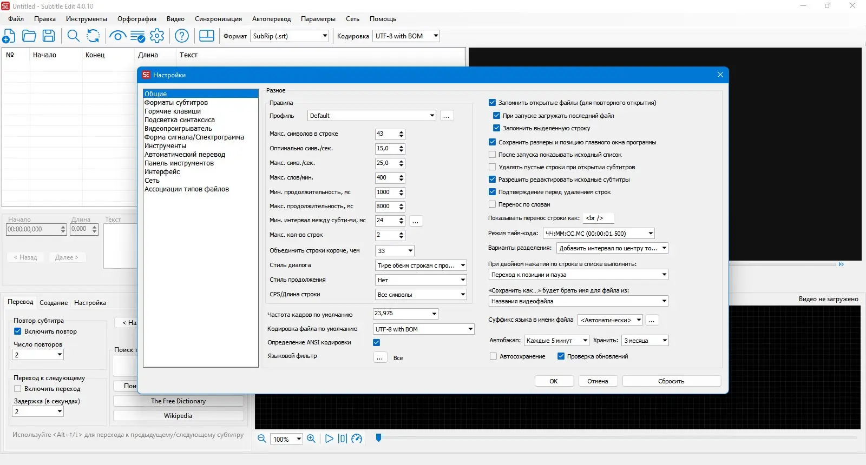Image resolution: width=866 pixels, height=465 pixels.
Task: Click the waveform play button
Action: (329, 439)
